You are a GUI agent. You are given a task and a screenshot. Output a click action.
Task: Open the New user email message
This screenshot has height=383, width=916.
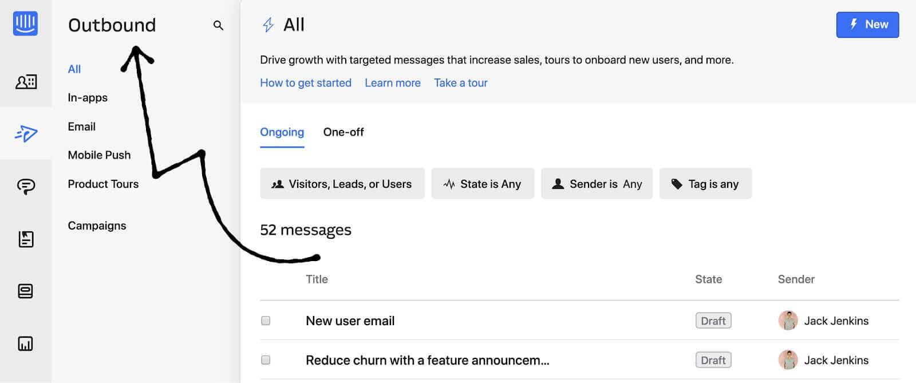350,321
